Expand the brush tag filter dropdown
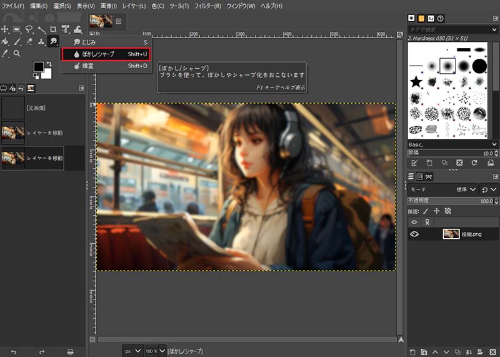The image size is (500, 357). point(494,29)
